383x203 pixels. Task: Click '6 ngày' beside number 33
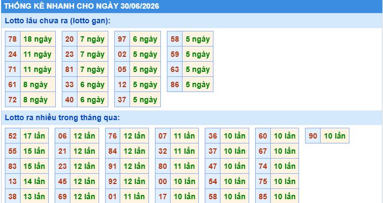[92, 84]
